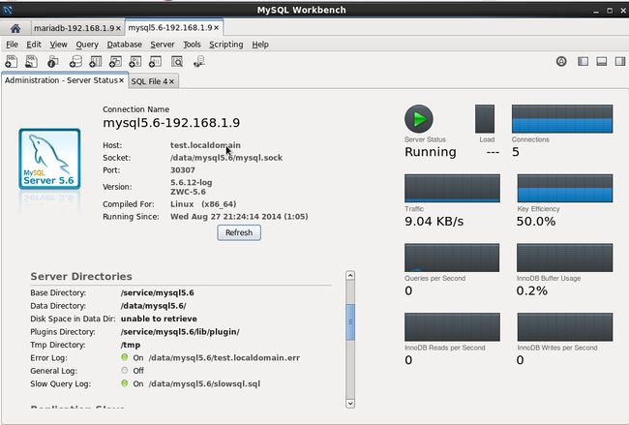
Task: Click the Refresh button
Action: point(239,232)
